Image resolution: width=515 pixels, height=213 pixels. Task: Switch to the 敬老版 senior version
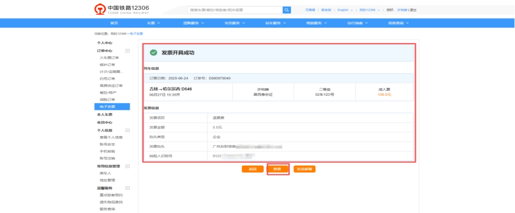point(326,10)
